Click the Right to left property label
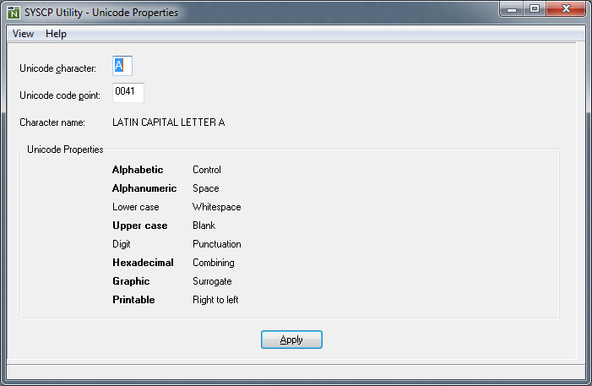The height and width of the screenshot is (386, 592). coord(215,300)
